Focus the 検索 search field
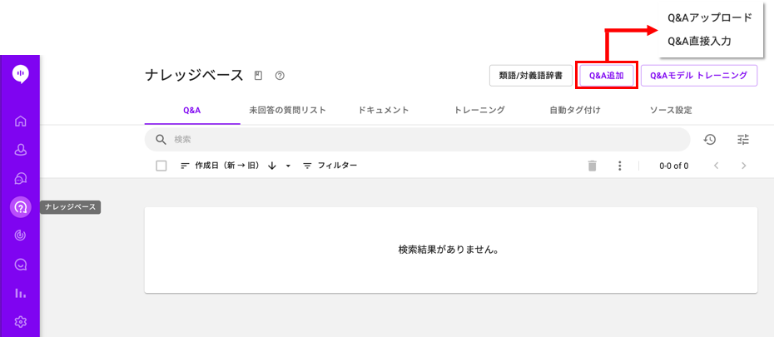This screenshot has height=337, width=774. (417, 140)
